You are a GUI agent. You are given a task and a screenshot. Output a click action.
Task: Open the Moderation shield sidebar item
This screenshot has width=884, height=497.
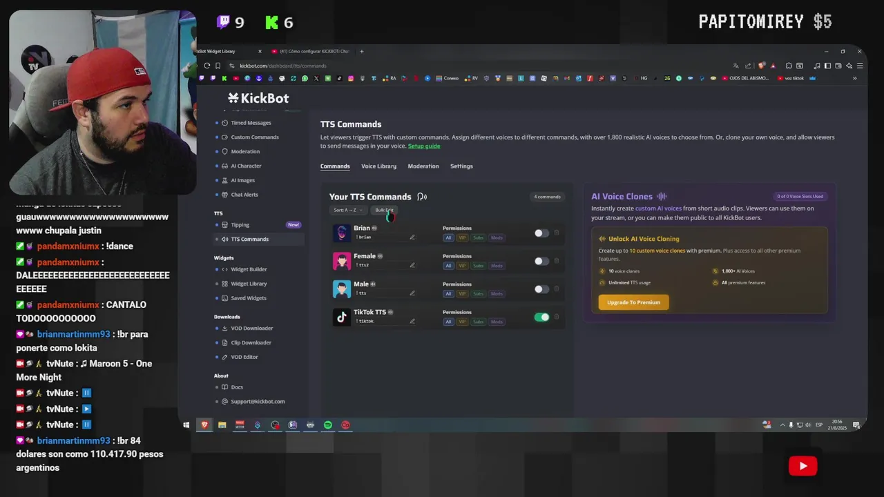[245, 152]
